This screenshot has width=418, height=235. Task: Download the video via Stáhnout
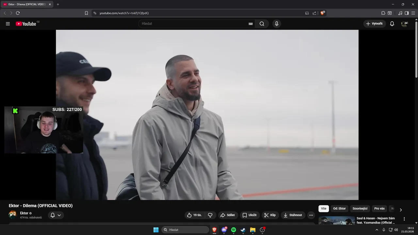click(x=293, y=215)
